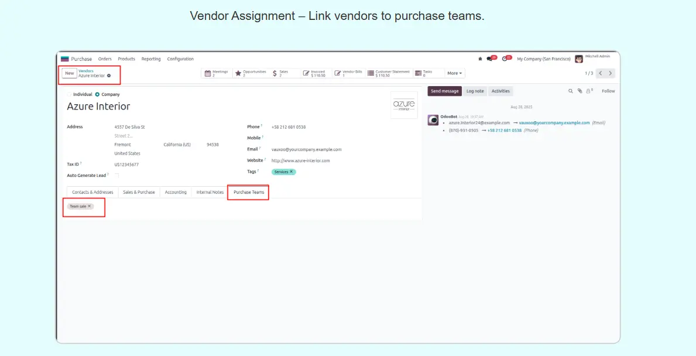
Task: Click the paperclip attachments icon
Action: [580, 91]
